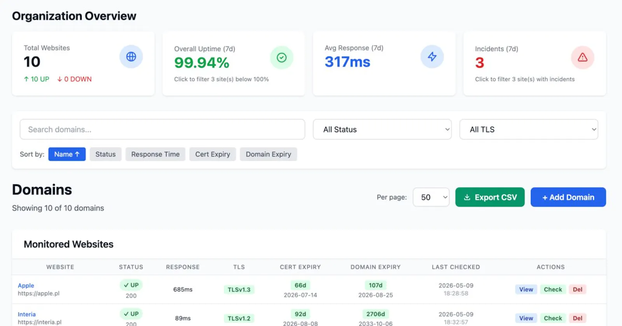622x326 pixels.
Task: Open the All Status filter dropdown
Action: click(x=382, y=129)
